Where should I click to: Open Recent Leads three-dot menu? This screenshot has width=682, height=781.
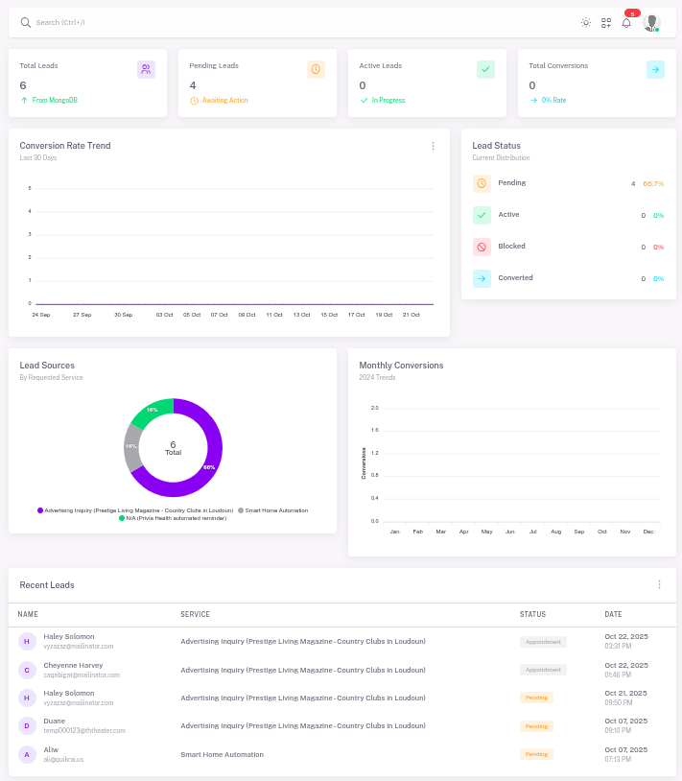659,584
